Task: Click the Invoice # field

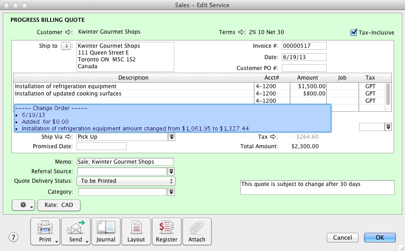Action: 304,46
